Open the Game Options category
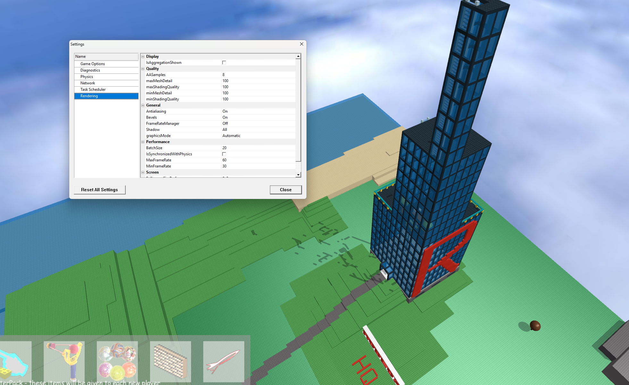 (x=93, y=64)
